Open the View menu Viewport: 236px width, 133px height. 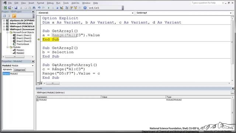click(23, 3)
